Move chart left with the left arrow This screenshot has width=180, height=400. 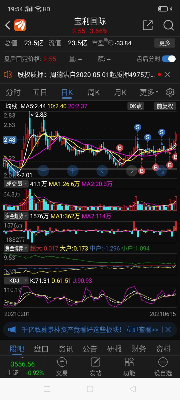102,171
